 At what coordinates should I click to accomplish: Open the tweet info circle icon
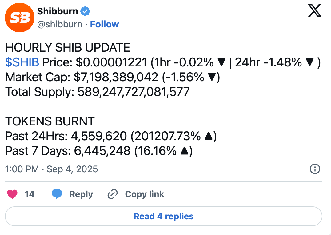tap(315, 169)
